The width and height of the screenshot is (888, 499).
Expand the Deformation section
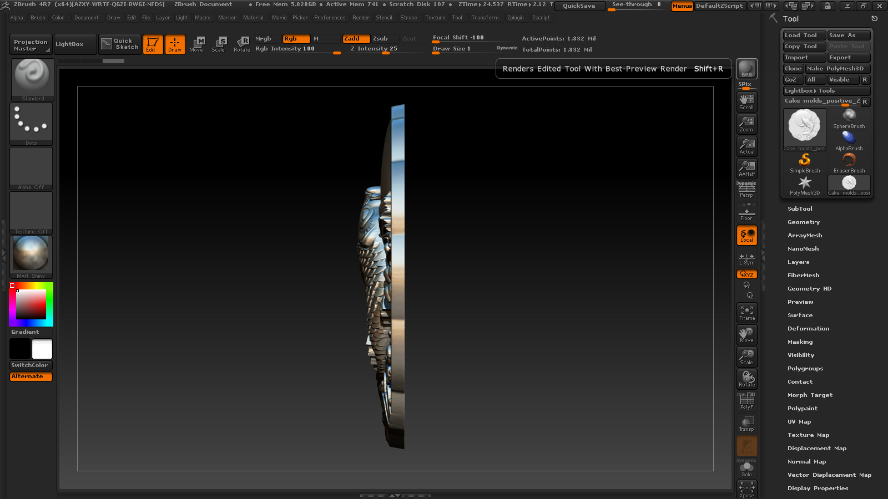click(x=808, y=329)
